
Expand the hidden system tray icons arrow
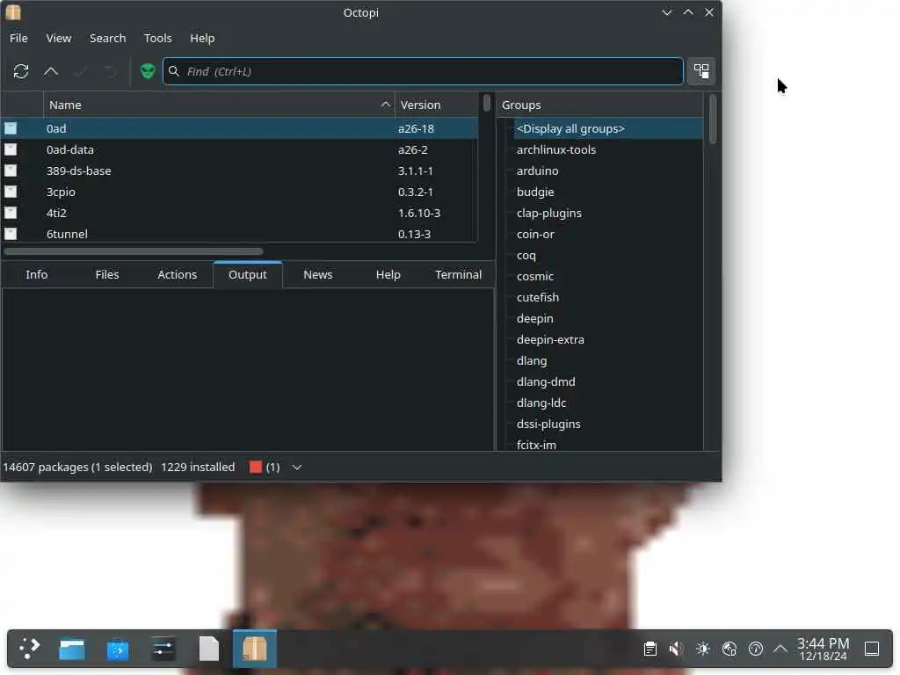[x=780, y=649]
